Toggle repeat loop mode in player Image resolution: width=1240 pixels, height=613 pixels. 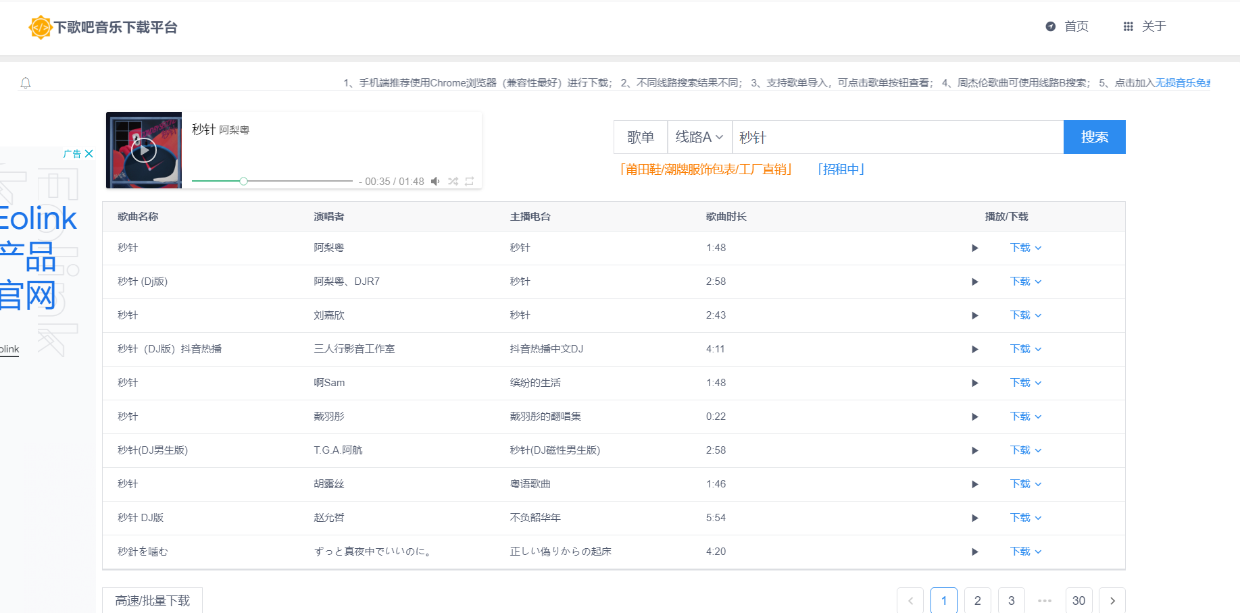[x=469, y=182]
